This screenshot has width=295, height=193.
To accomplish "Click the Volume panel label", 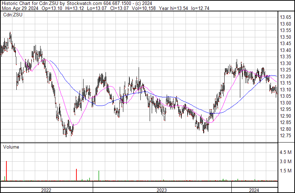I will pyautogui.click(x=11, y=147).
